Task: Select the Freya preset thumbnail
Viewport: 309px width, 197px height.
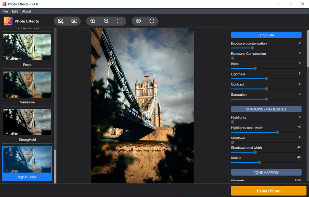Action: (27, 47)
